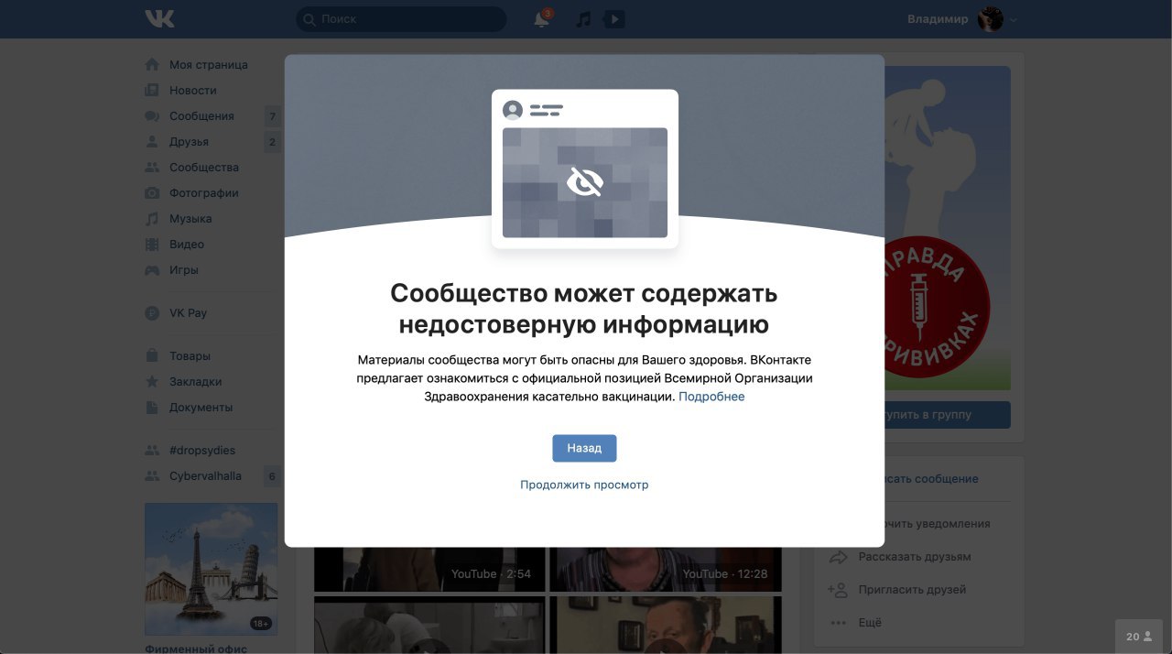The height and width of the screenshot is (654, 1172).
Task: Go to Сообщения menu item
Action: 201,116
